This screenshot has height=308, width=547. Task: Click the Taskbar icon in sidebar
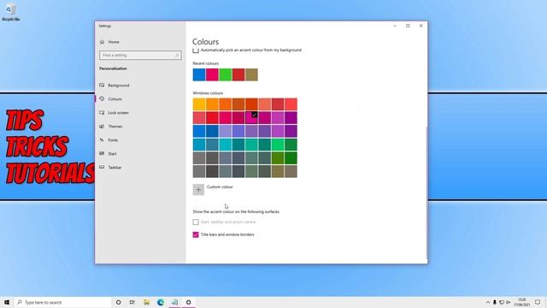tap(102, 168)
